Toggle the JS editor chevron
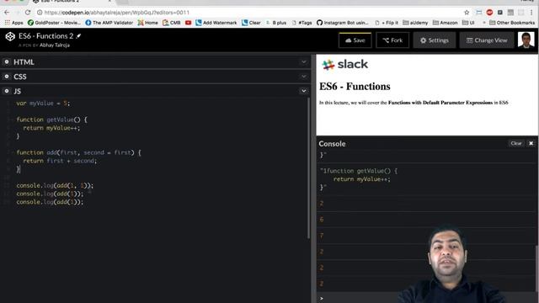This screenshot has width=539, height=303. [x=304, y=91]
